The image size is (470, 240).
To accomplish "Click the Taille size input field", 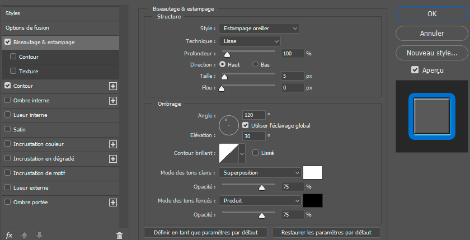I will click(x=292, y=76).
